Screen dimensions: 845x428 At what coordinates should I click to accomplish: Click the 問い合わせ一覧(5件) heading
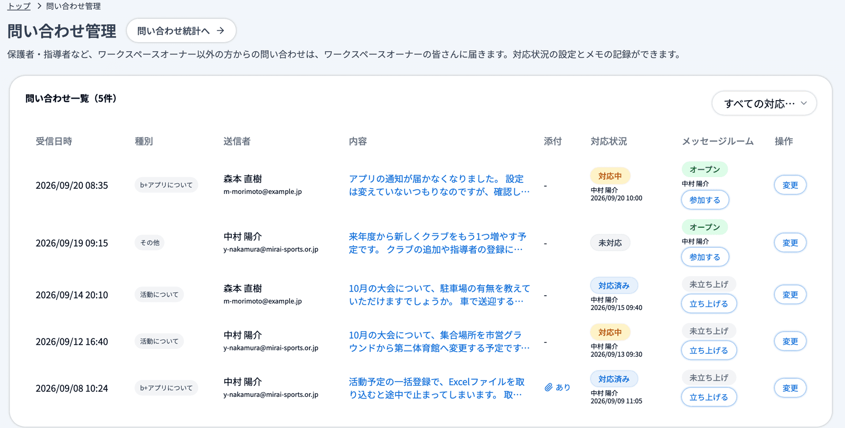click(71, 99)
